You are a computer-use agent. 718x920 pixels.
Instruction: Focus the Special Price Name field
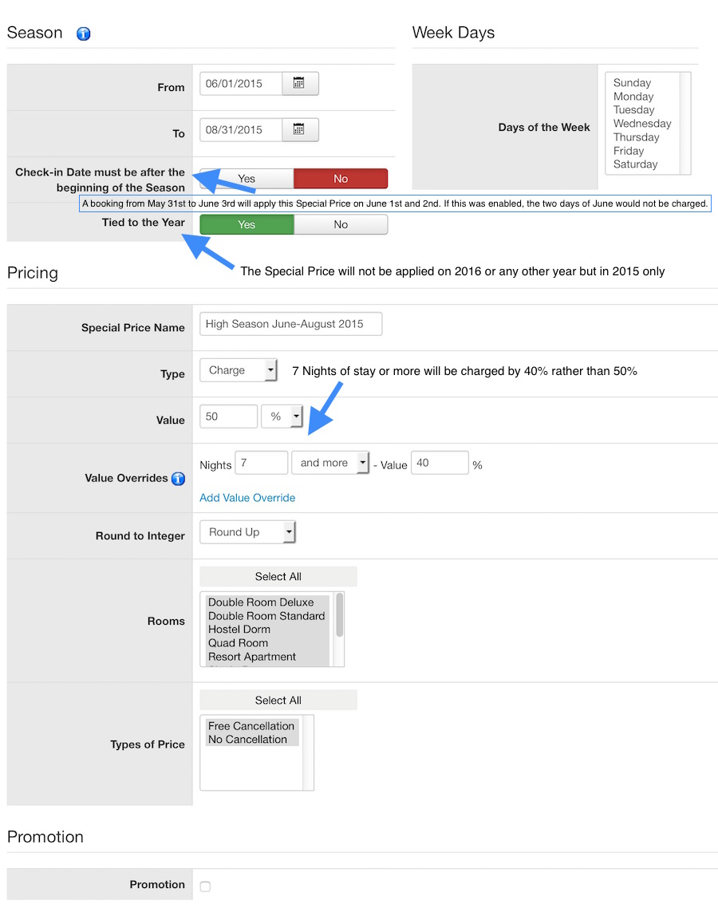pos(290,324)
